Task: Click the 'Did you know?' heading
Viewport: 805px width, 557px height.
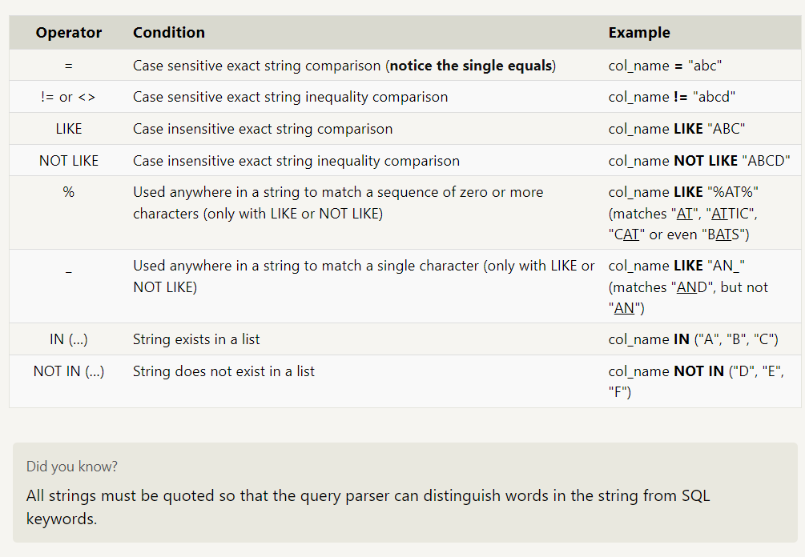Action: coord(72,467)
